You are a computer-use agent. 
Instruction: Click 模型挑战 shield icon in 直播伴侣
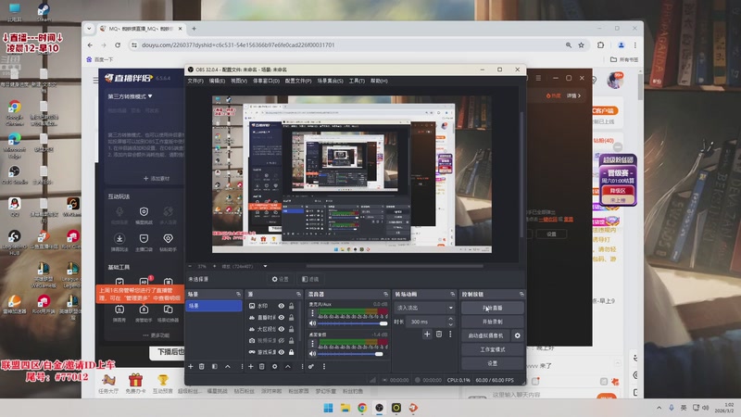[144, 212]
